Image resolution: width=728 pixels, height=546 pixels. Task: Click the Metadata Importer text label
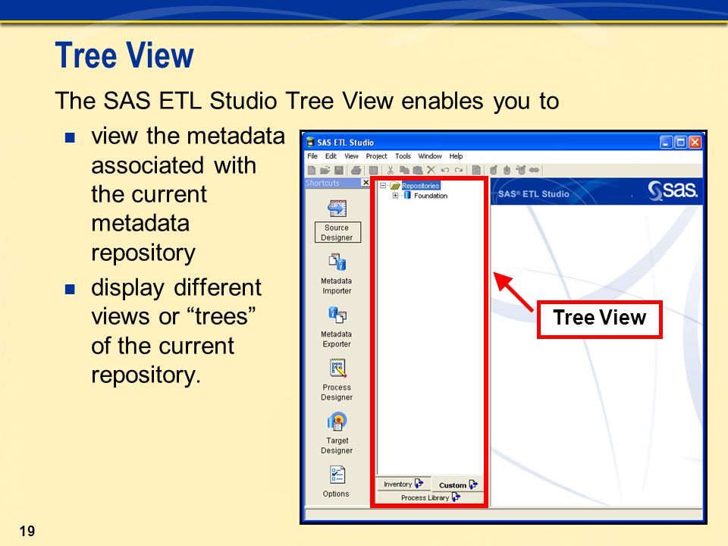click(337, 286)
